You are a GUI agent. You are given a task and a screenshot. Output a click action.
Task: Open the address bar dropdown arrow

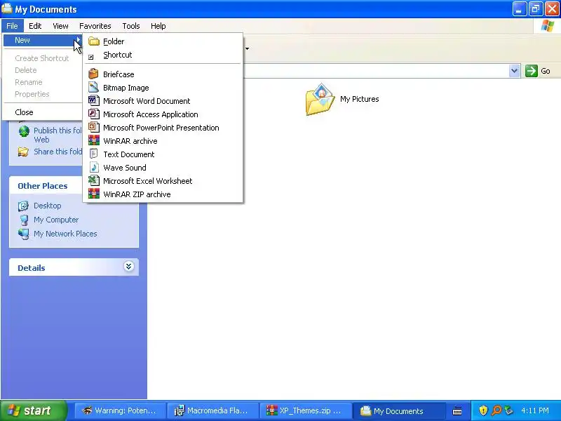click(515, 71)
